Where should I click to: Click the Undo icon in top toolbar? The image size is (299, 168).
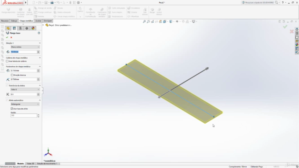point(58,2)
